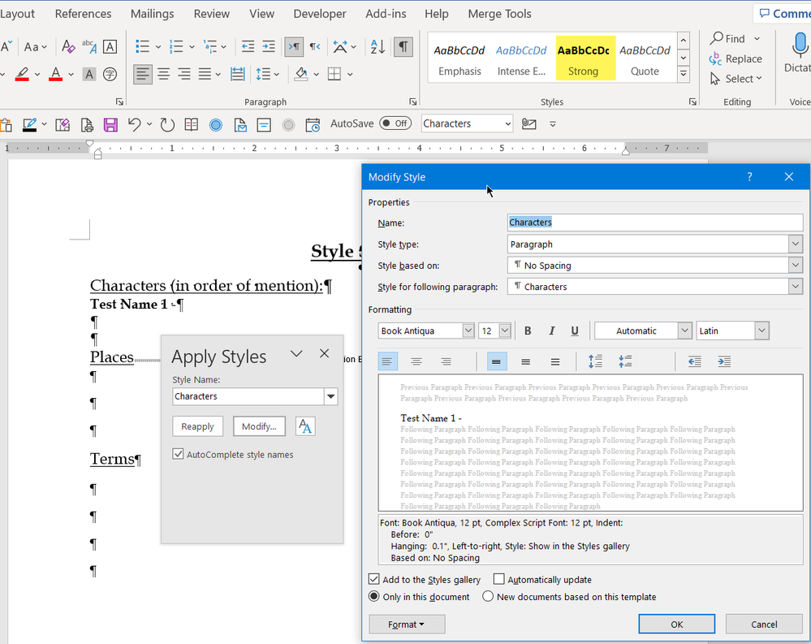The height and width of the screenshot is (644, 811).
Task: Click Center alignment icon in ribbon
Action: [163, 74]
